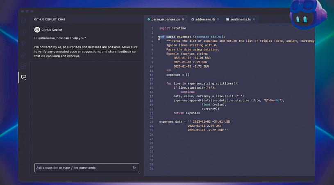Click the send arrow in chat input
Viewport: 334px width, 185px height.
point(134,168)
